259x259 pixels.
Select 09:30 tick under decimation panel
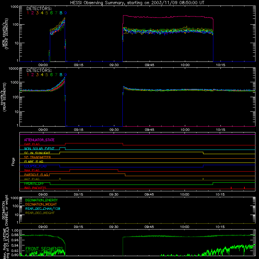(x=114, y=227)
